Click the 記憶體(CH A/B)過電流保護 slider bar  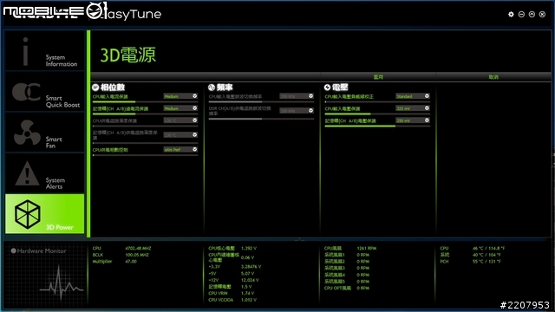[x=145, y=114]
